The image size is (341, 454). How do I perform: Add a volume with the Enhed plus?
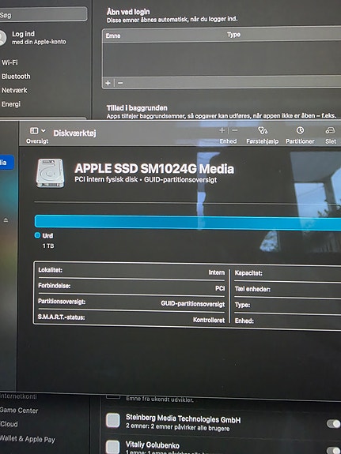click(x=222, y=130)
